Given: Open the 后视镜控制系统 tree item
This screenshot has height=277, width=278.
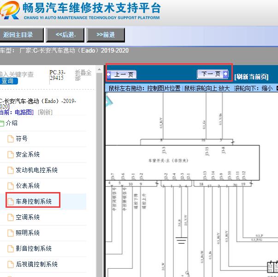Looking at the screenshot, I should [x=36, y=264].
